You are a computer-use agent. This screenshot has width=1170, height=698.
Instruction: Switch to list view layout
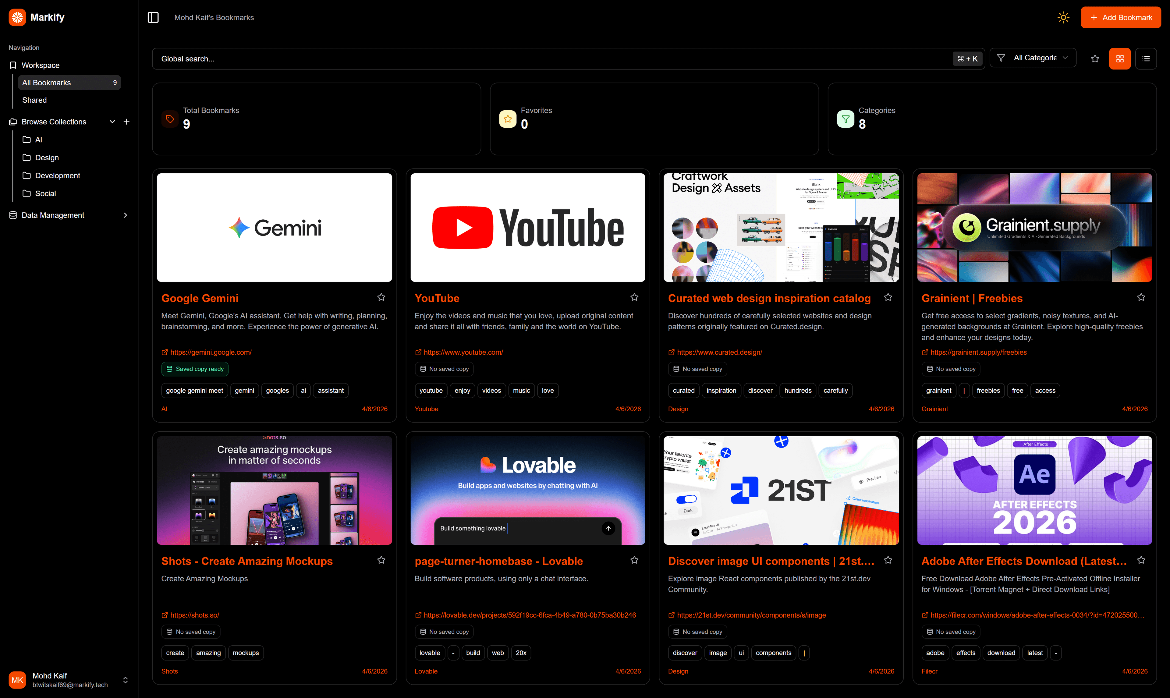point(1146,58)
